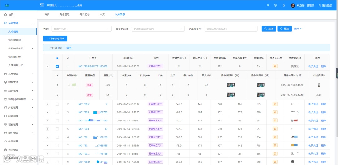Viewport: 338px width, 165px height.
Task: Open 供应商分析 in the sidebar
Action: (14, 57)
